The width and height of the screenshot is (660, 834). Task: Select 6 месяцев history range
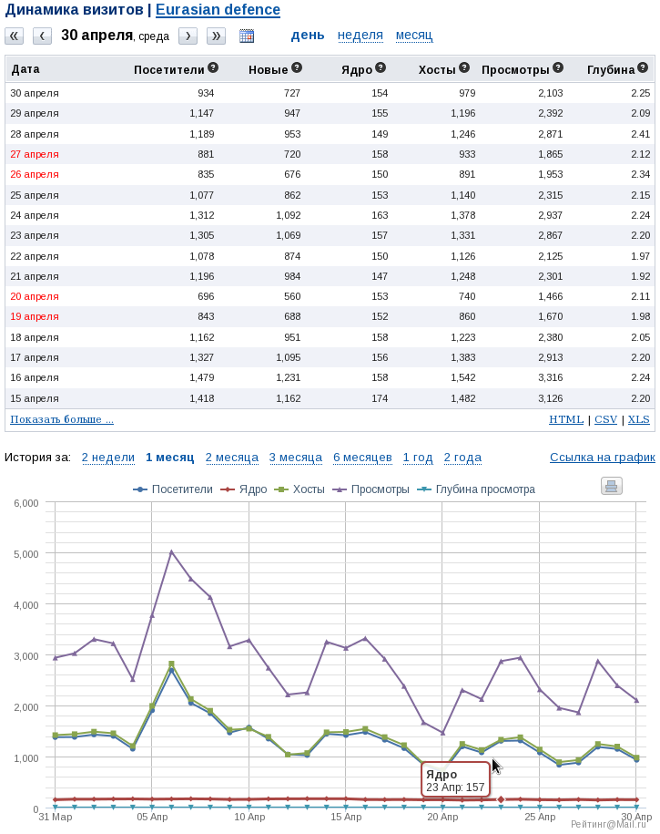pos(363,458)
